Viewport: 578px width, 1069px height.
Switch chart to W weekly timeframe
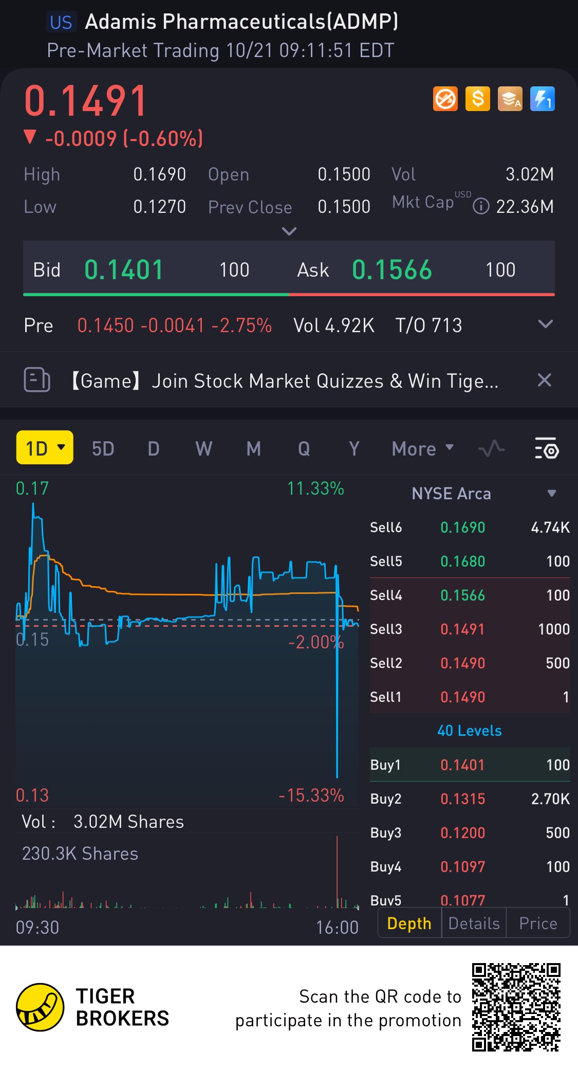tap(203, 448)
